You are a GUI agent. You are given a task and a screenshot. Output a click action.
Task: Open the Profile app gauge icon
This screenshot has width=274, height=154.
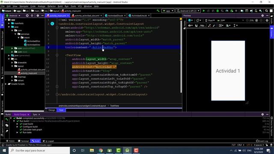[227, 11]
